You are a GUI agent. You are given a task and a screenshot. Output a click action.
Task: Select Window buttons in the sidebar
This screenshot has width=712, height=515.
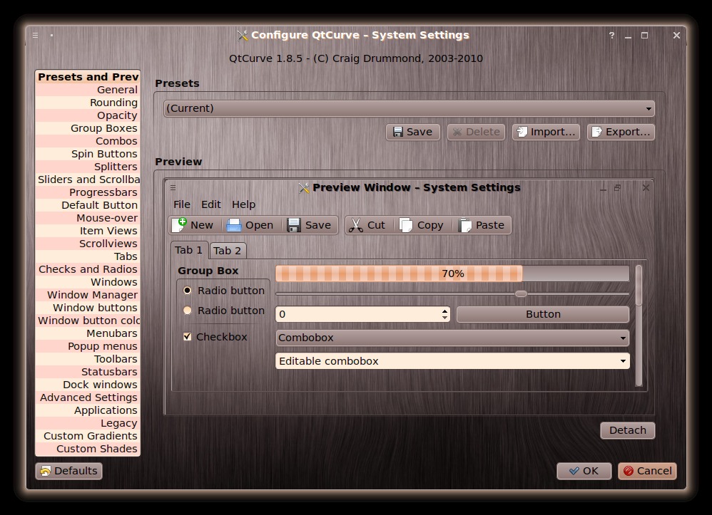point(88,308)
